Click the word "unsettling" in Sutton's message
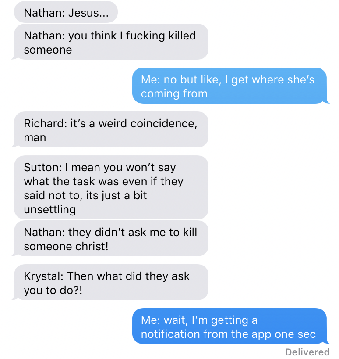This screenshot has height=359, width=339. point(50,209)
